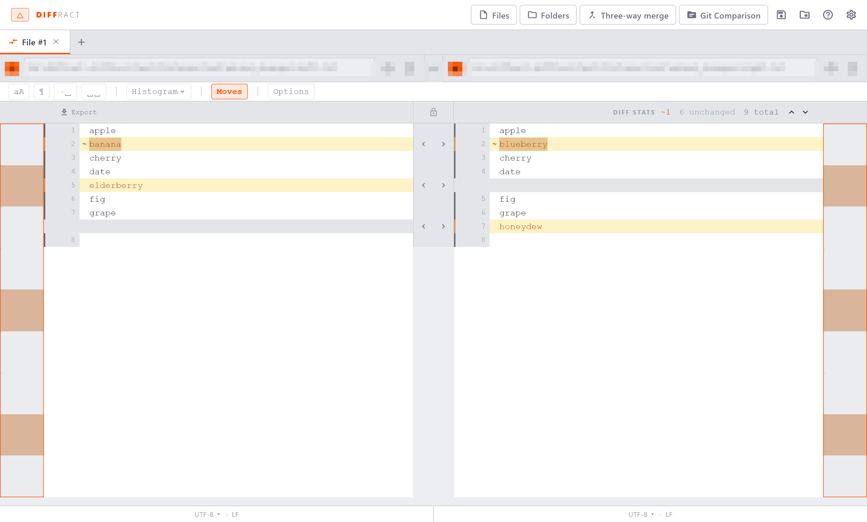Image resolution: width=867 pixels, height=522 pixels.
Task: Add a new comparison tab
Action: [81, 42]
